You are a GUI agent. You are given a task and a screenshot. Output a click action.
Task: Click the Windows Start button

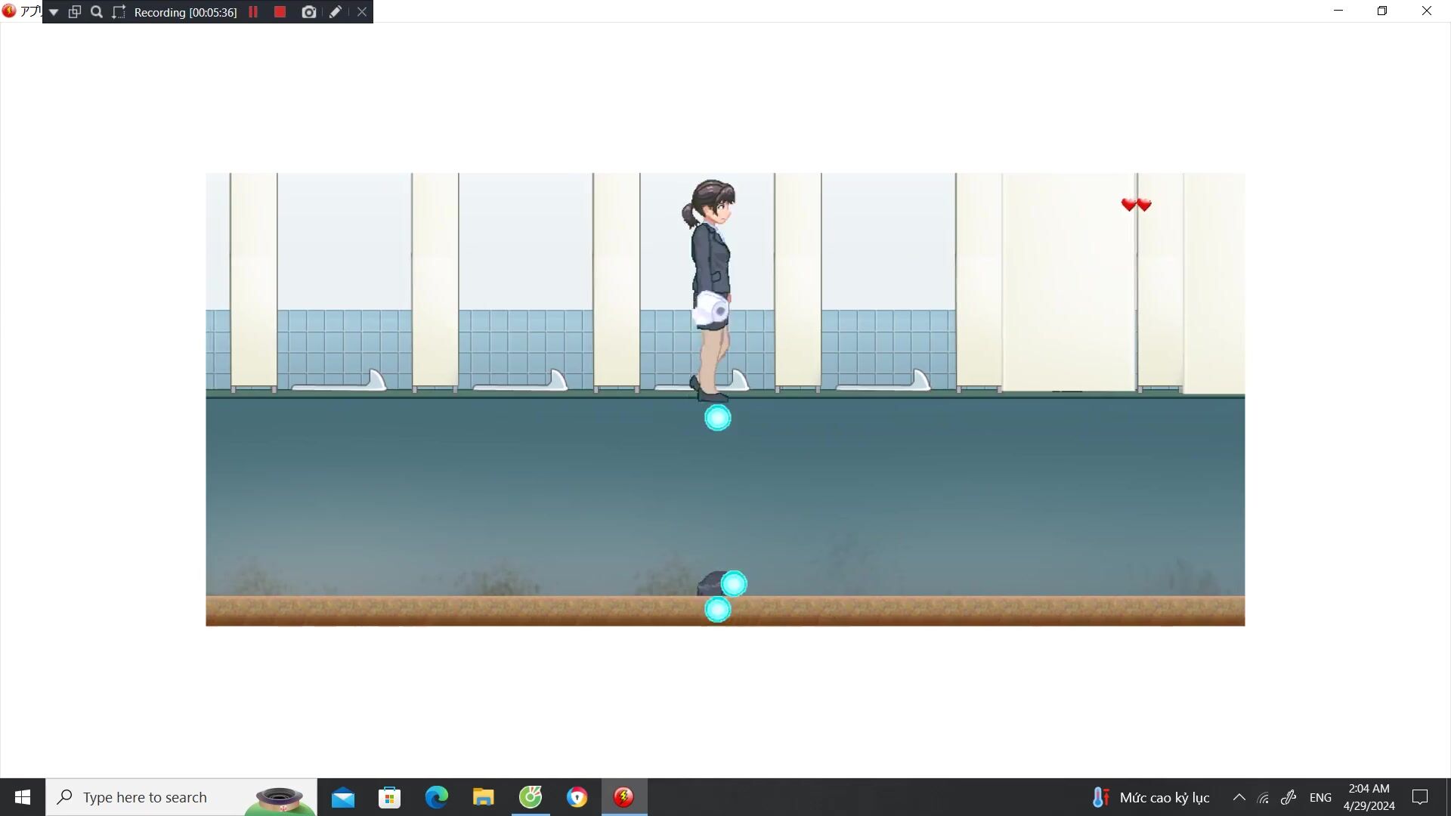pos(23,797)
